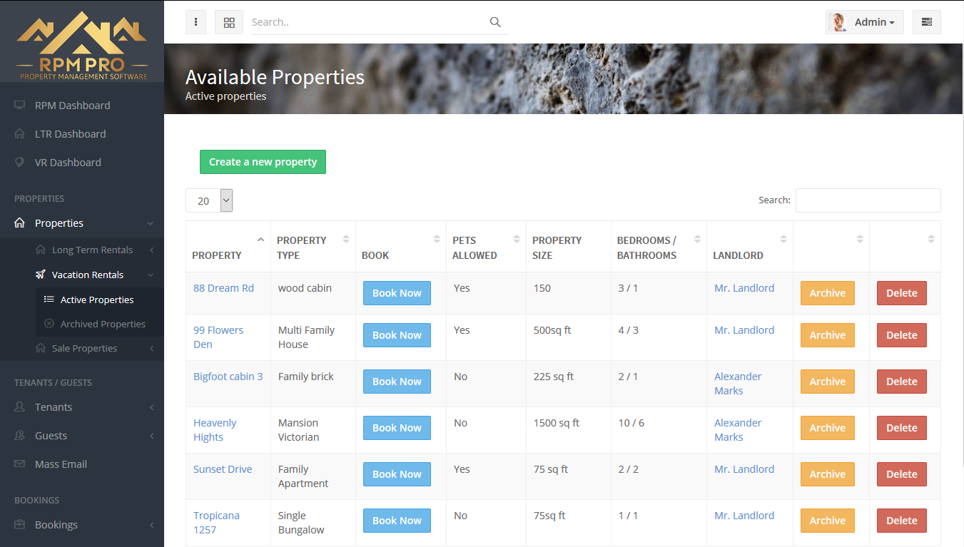Sort table by Pets Allowed column
This screenshot has width=964, height=547.
pos(485,247)
